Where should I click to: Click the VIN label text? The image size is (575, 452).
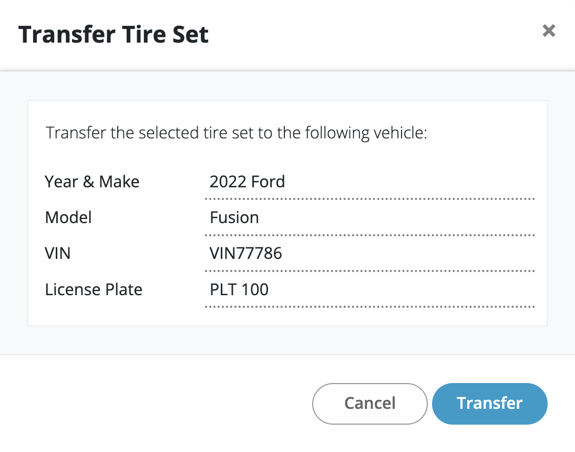click(x=58, y=254)
